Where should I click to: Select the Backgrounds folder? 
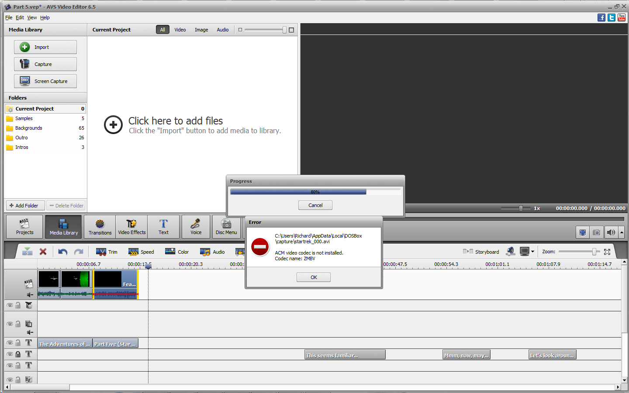pyautogui.click(x=45, y=128)
